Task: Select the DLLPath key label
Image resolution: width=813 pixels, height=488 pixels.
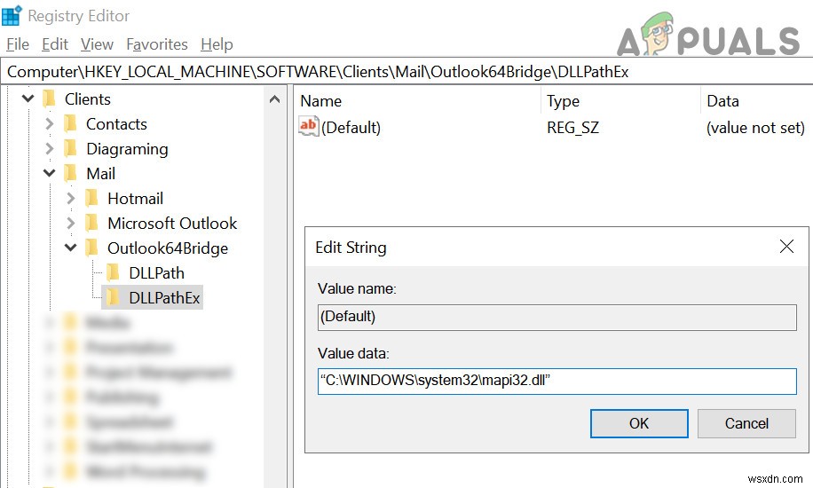Action: coord(156,273)
